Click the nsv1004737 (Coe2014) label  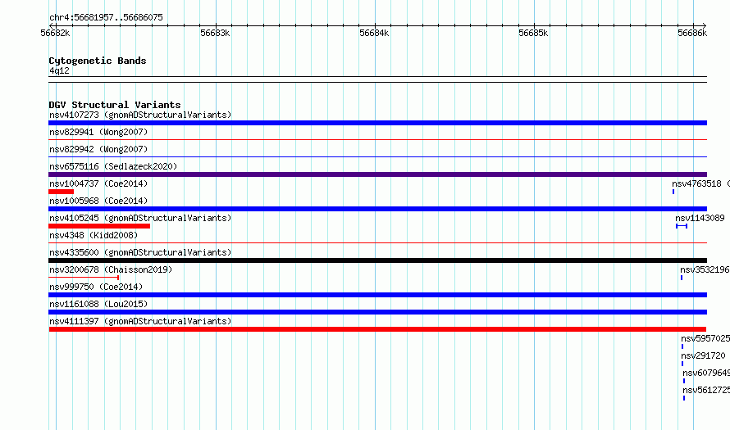(98, 183)
